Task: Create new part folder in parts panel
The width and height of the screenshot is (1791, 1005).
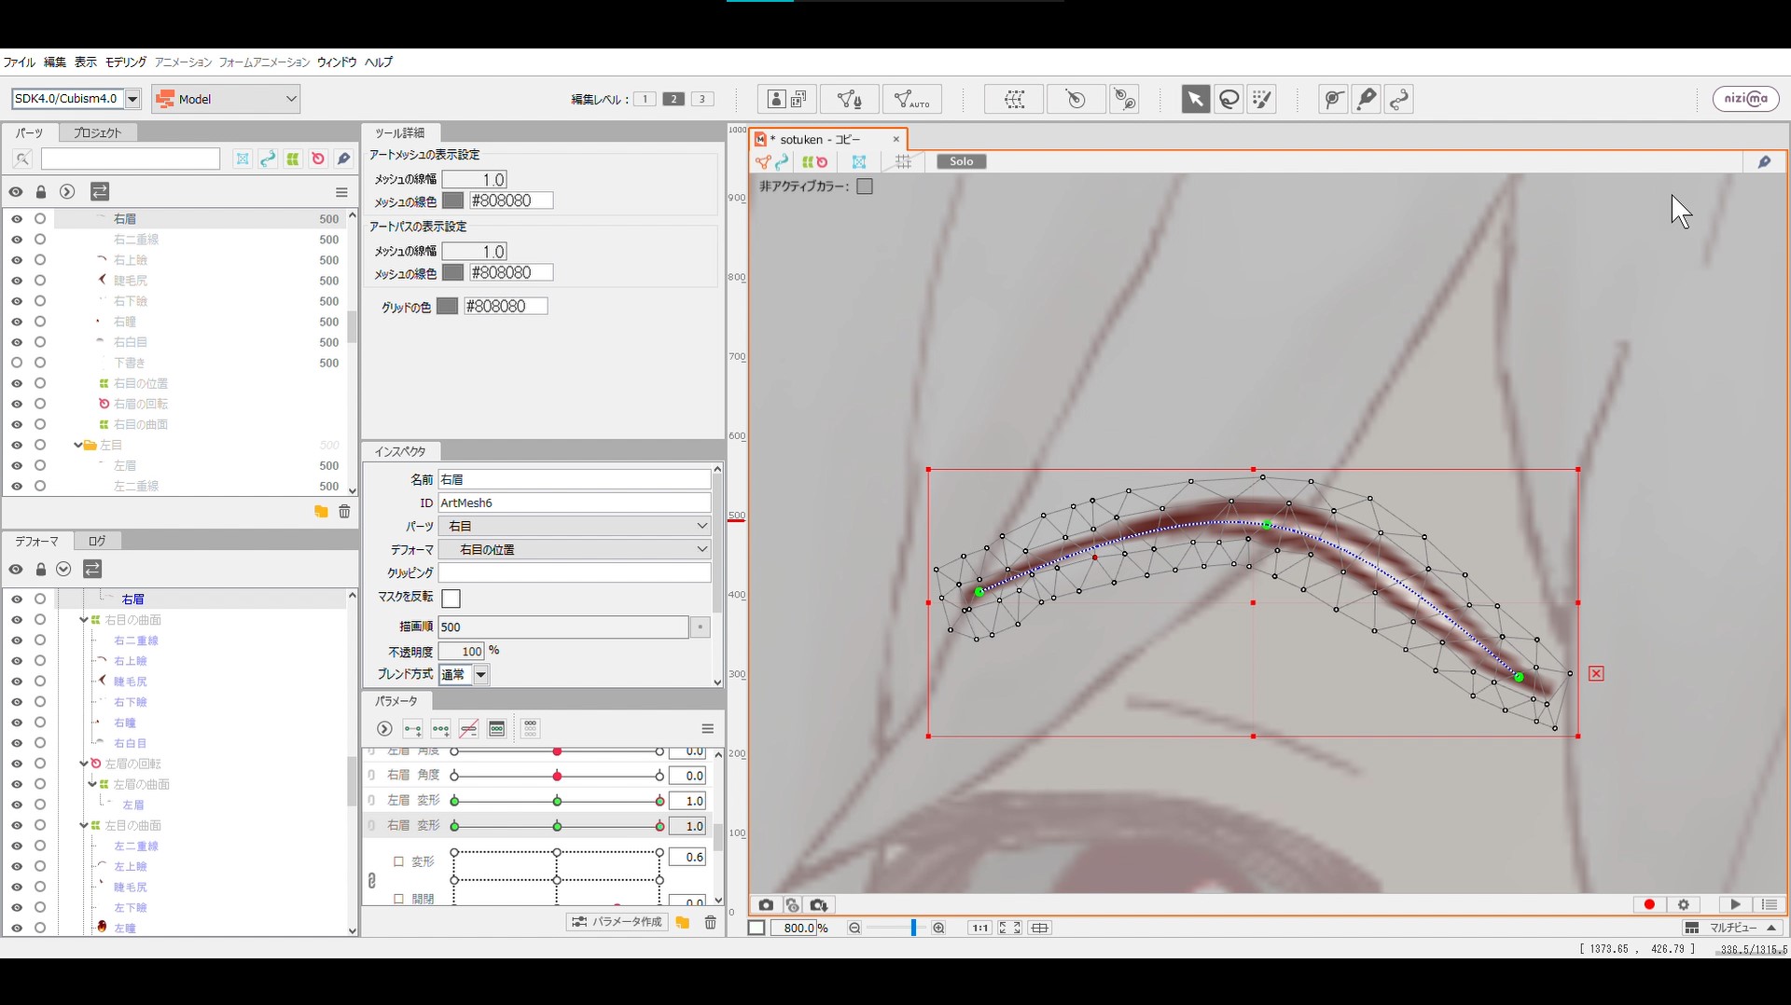Action: pos(321,512)
